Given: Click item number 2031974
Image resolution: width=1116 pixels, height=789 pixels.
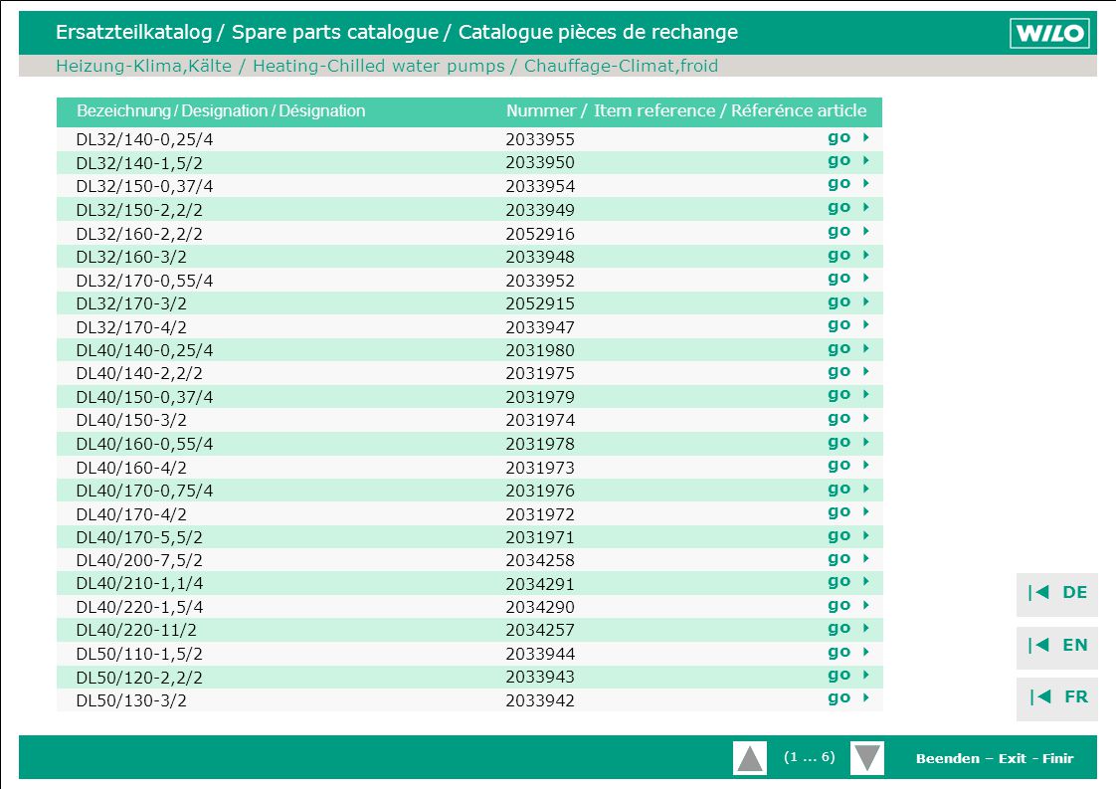Looking at the screenshot, I should click(x=540, y=420).
